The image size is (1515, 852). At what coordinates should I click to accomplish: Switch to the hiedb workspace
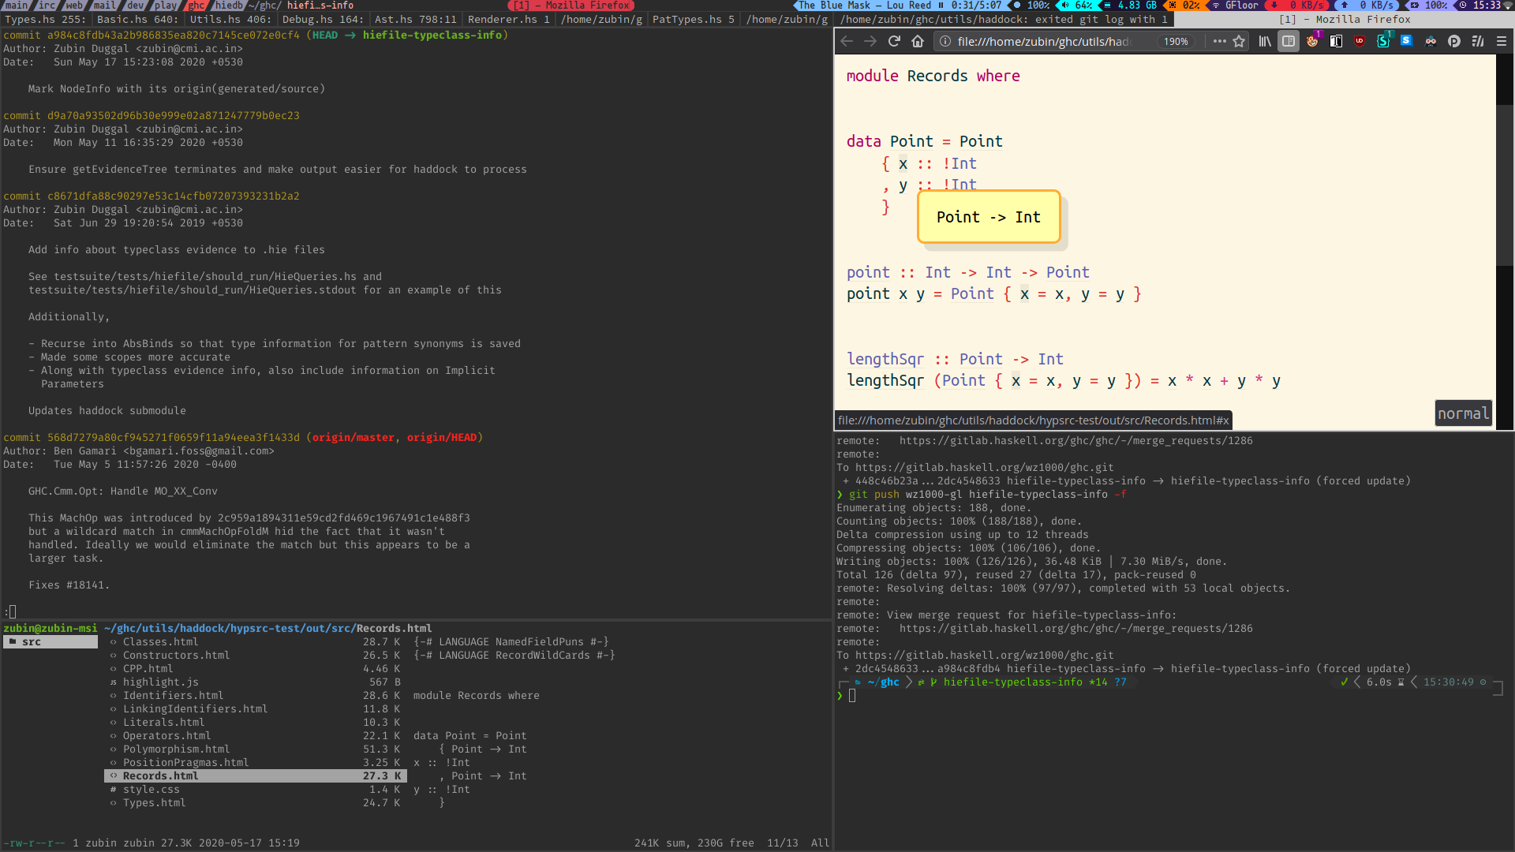(x=229, y=6)
